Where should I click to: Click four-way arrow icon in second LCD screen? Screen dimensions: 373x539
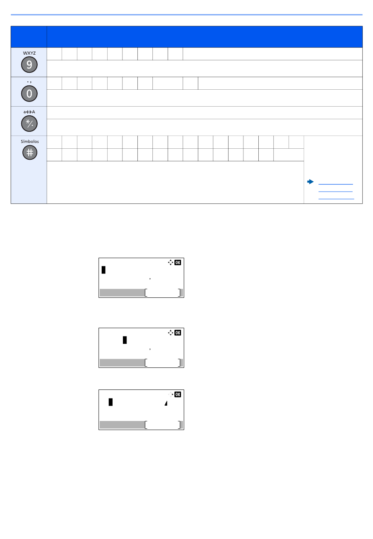coord(171,332)
